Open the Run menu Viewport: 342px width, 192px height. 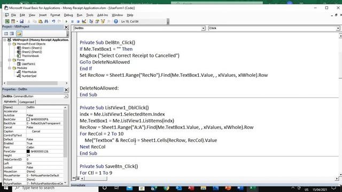click(80, 15)
